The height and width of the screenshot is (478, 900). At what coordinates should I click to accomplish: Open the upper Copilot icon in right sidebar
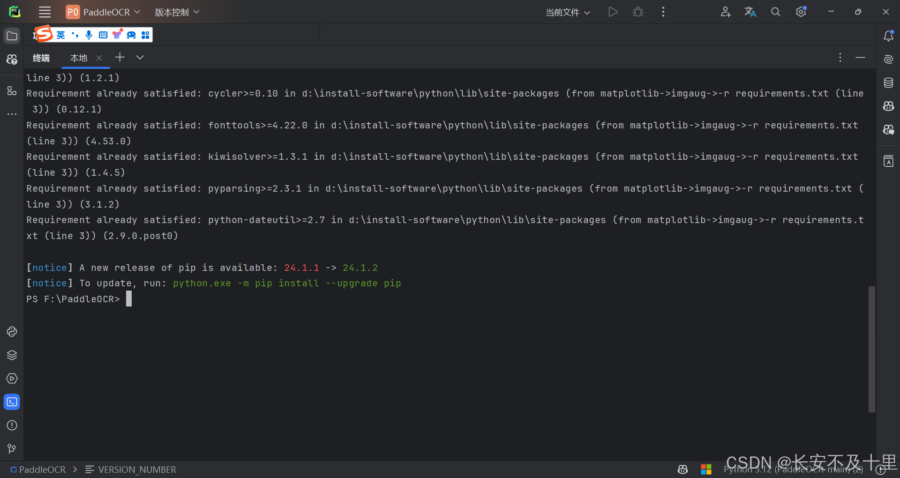[x=888, y=106]
